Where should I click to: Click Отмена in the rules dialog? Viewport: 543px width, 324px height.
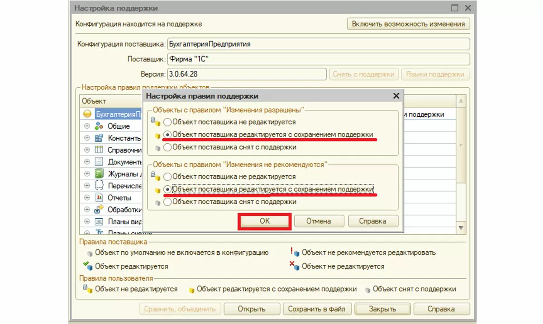point(319,221)
